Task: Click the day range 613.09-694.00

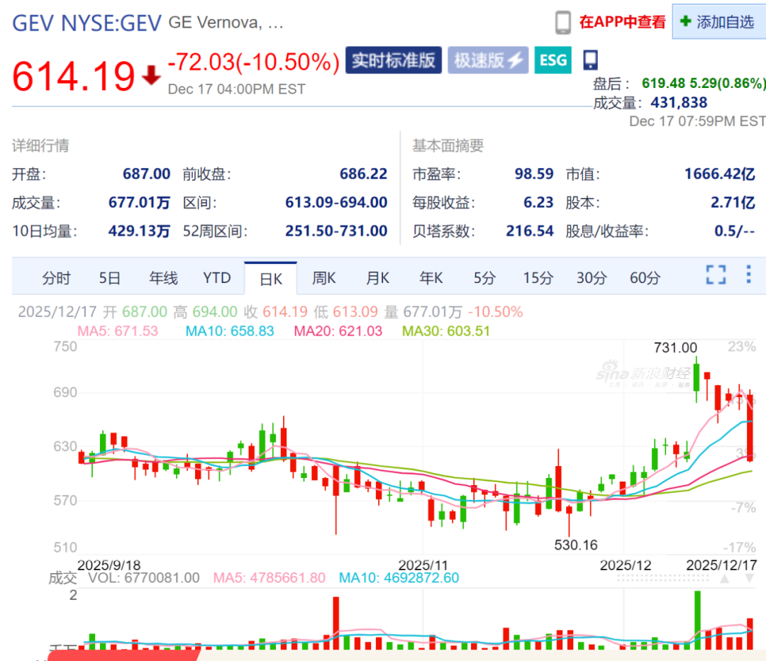Action: coord(336,202)
